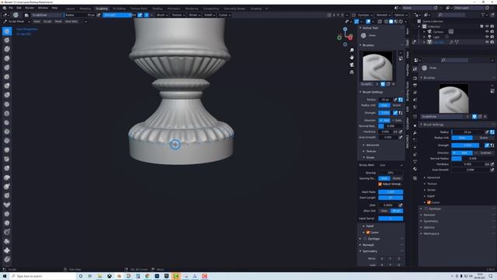The image size is (497, 280).
Task: Click the red X axis on navigation gizmo
Action: click(350, 38)
